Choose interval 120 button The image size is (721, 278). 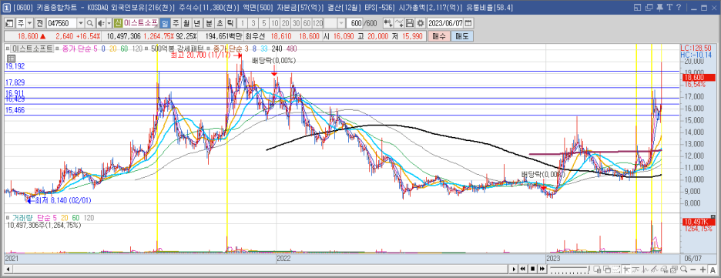pos(317,23)
